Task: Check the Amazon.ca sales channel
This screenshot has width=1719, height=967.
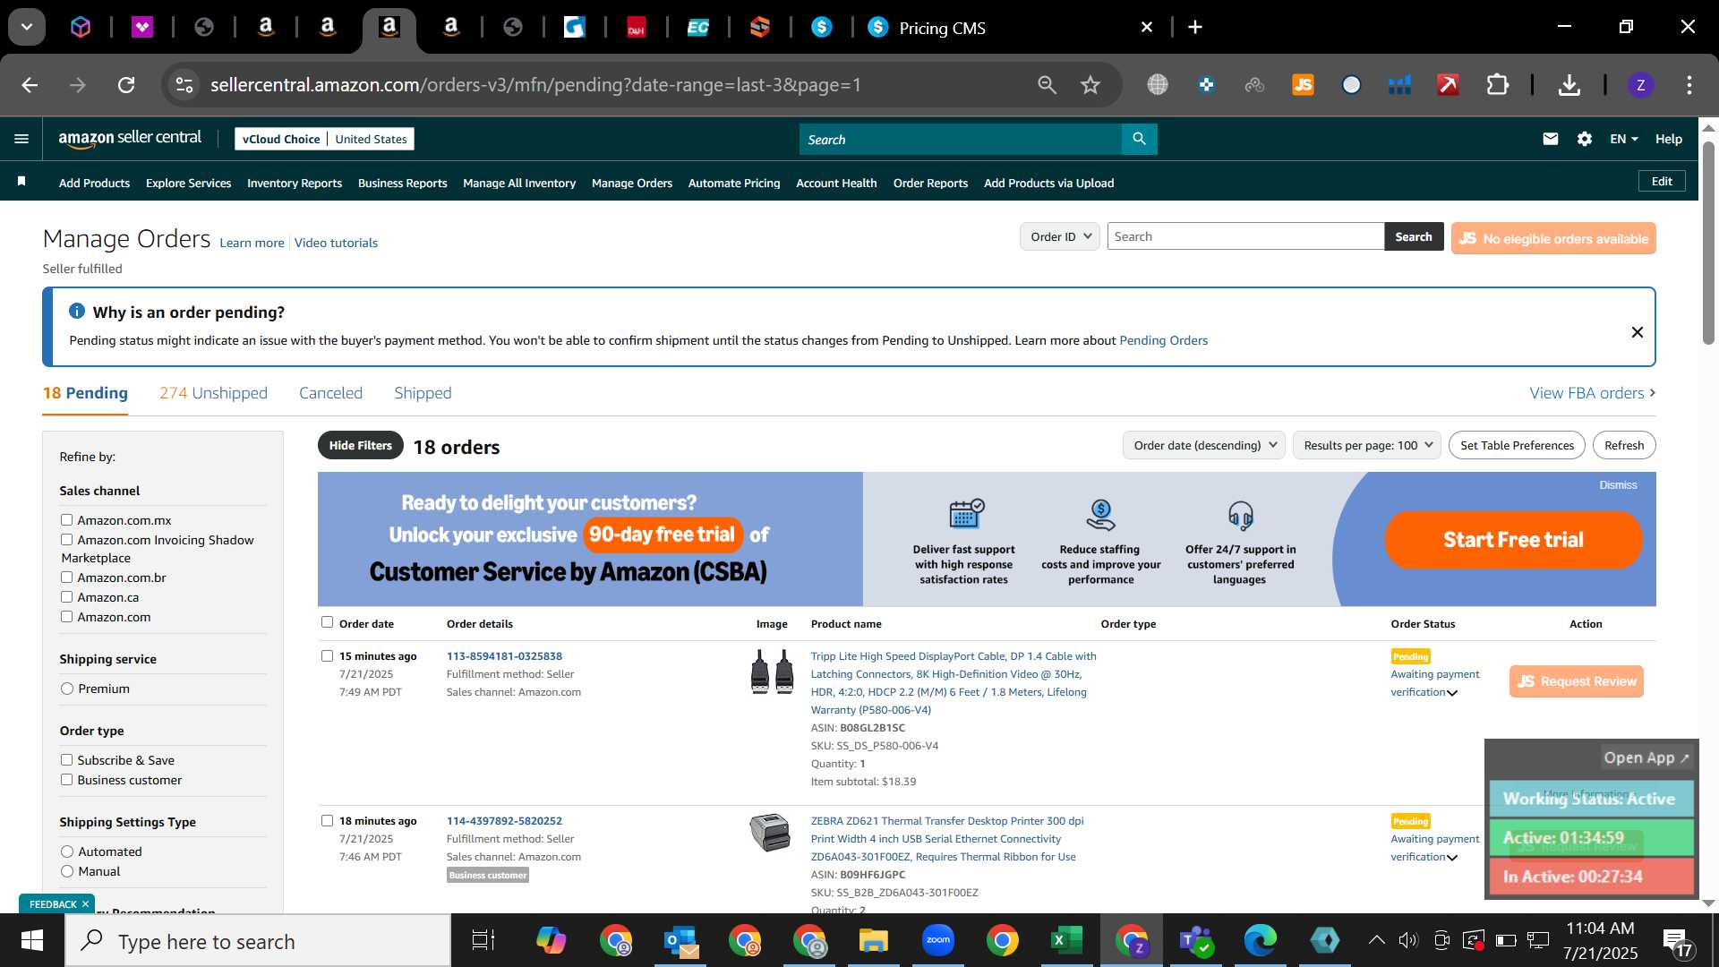Action: tap(66, 597)
